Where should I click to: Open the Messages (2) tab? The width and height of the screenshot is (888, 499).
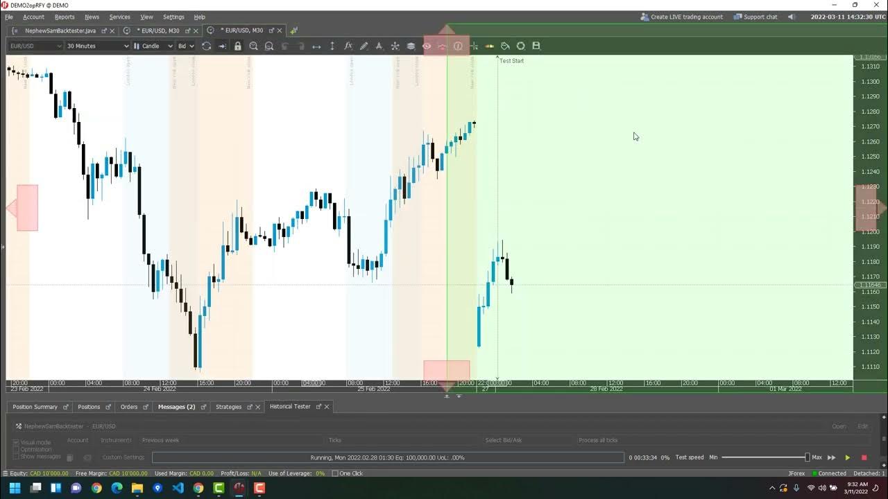[176, 407]
